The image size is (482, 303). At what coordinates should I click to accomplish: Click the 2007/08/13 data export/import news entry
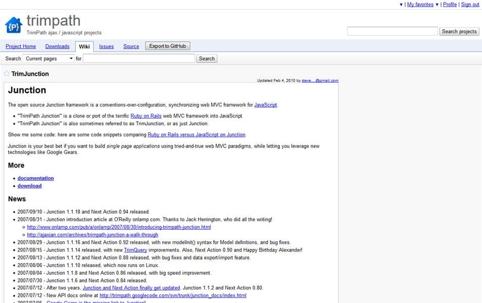(x=134, y=258)
